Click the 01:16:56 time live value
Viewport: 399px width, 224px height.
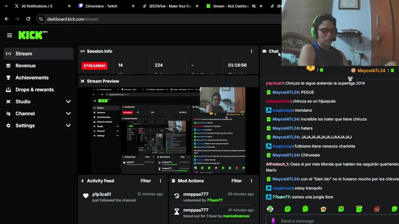[x=237, y=65]
